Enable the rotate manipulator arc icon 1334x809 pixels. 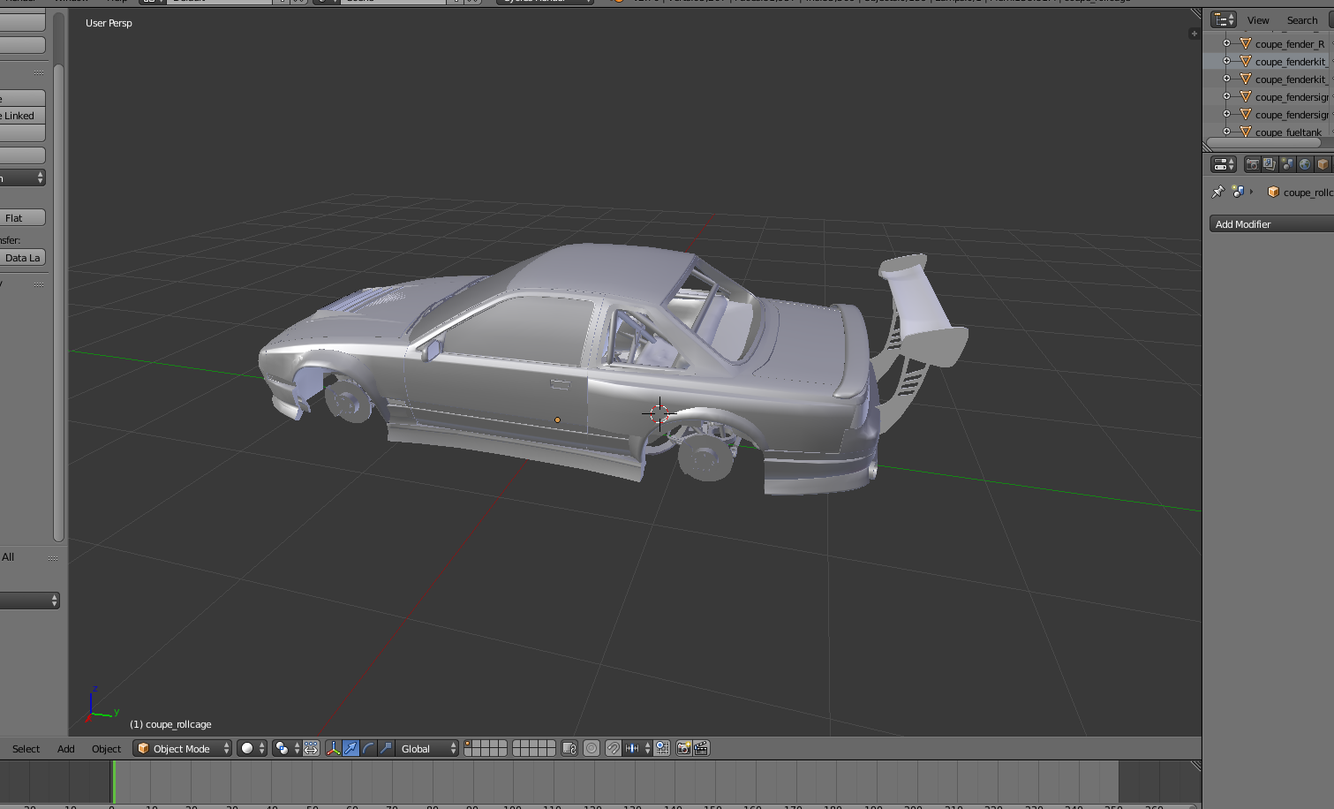click(368, 748)
